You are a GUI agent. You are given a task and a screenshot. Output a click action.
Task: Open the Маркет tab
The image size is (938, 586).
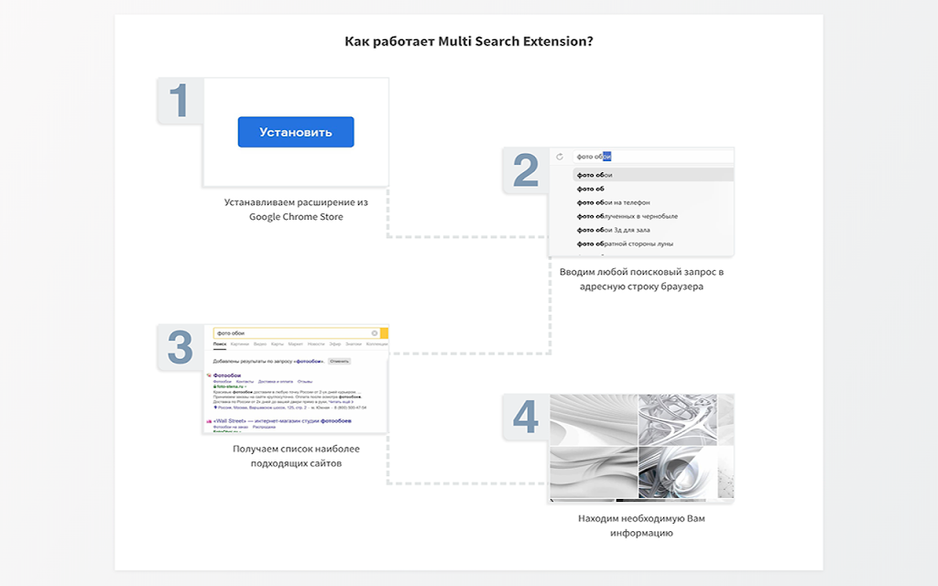(296, 344)
